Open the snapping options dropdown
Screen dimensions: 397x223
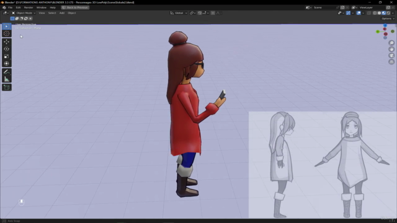pos(205,13)
